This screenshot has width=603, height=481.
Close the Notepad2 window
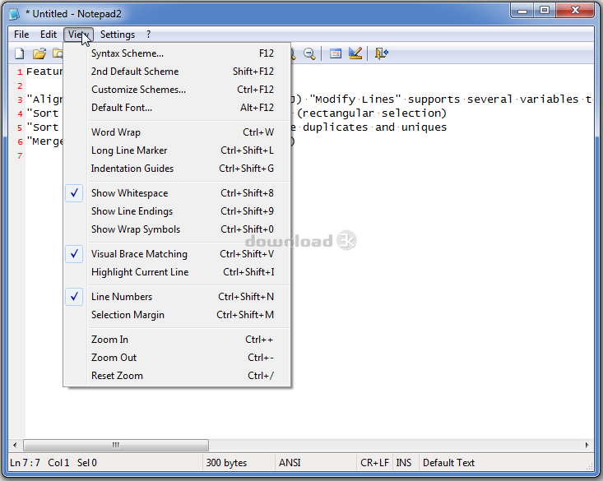pos(575,11)
